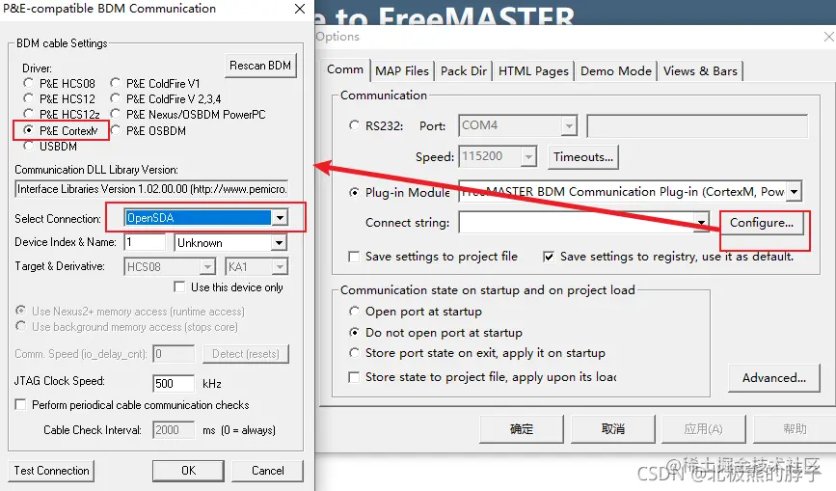The width and height of the screenshot is (836, 491).
Task: Toggle Save settings to registry checkbox
Action: pos(548,257)
